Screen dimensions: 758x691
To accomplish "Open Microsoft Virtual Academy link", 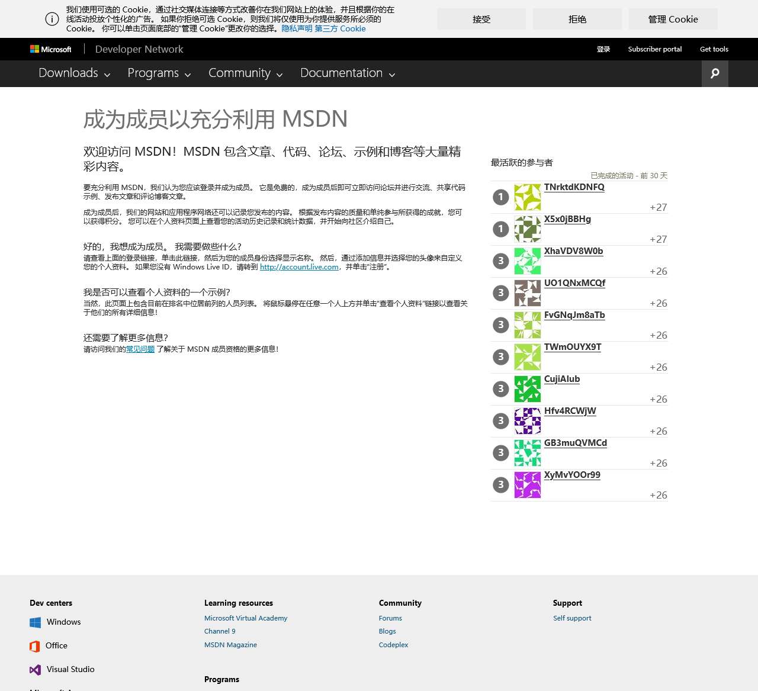I will click(246, 618).
